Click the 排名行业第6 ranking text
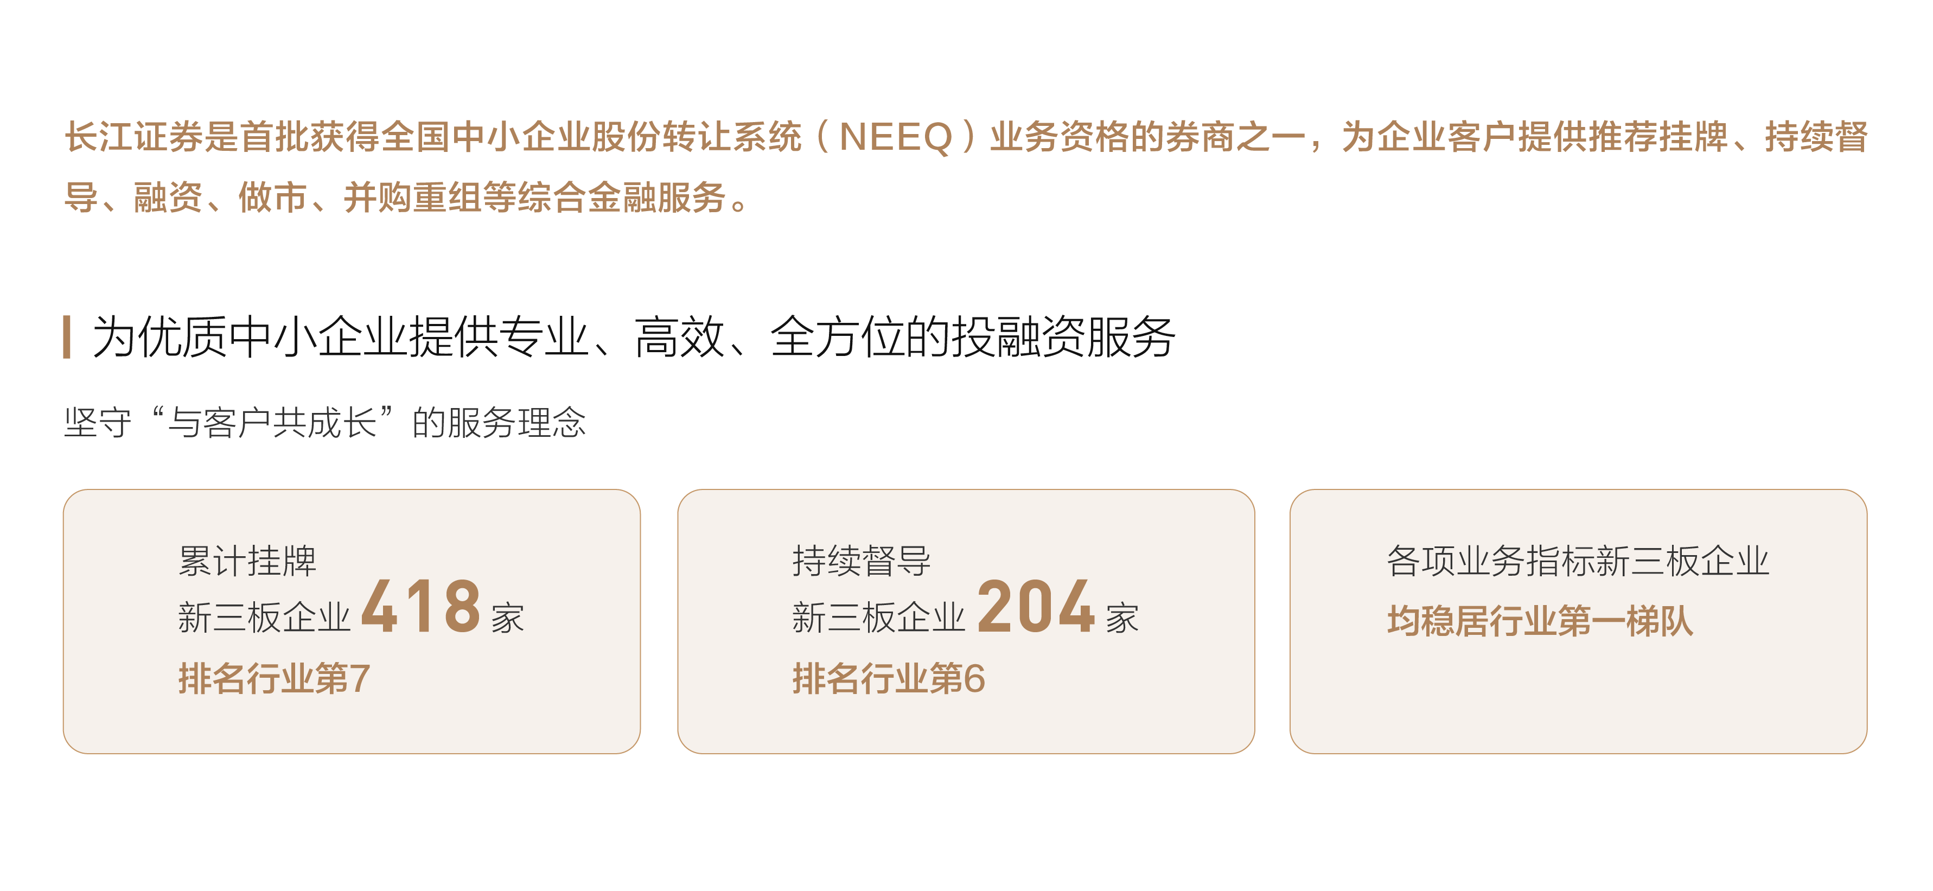The image size is (1933, 891). tap(889, 679)
